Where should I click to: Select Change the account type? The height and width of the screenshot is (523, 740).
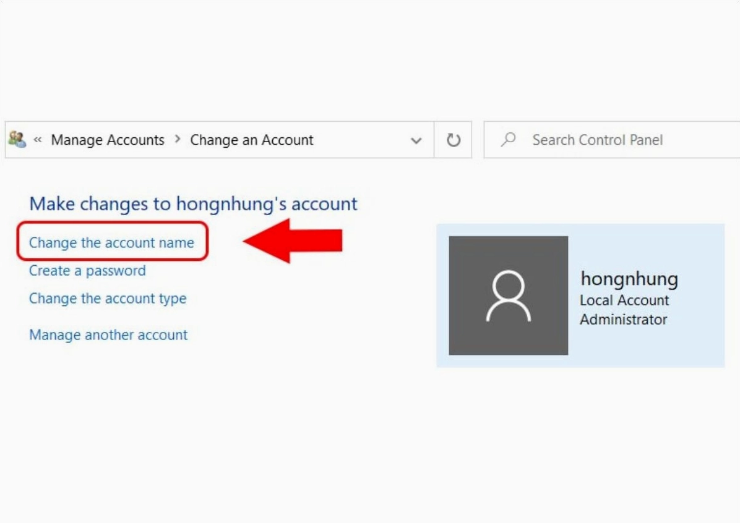107,299
